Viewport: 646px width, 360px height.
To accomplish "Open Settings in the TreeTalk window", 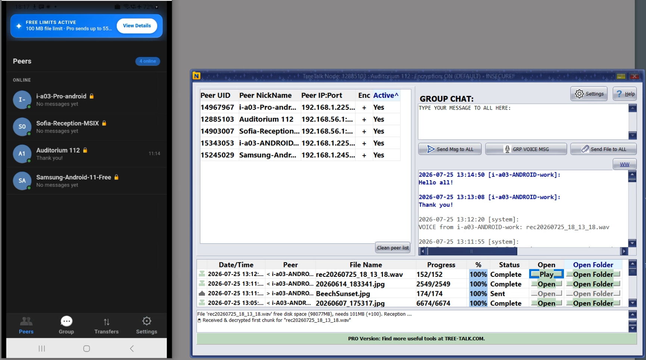I will (x=589, y=94).
